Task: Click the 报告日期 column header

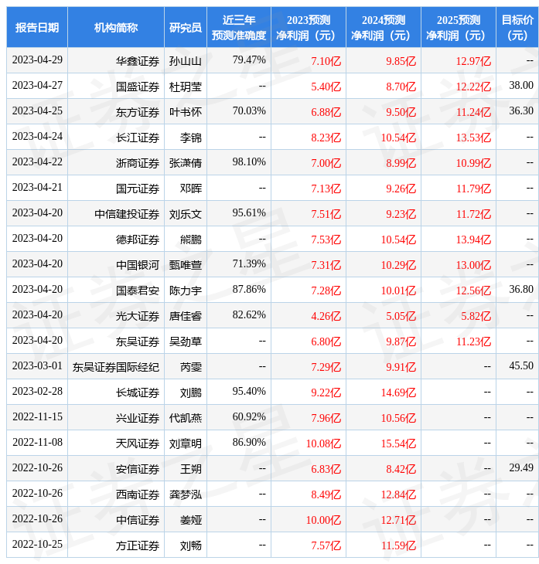Action: coord(36,27)
